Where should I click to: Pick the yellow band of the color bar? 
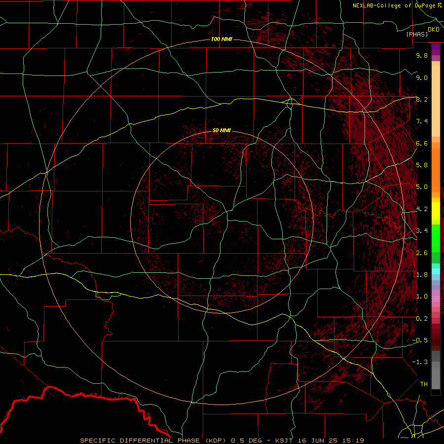pyautogui.click(x=436, y=211)
